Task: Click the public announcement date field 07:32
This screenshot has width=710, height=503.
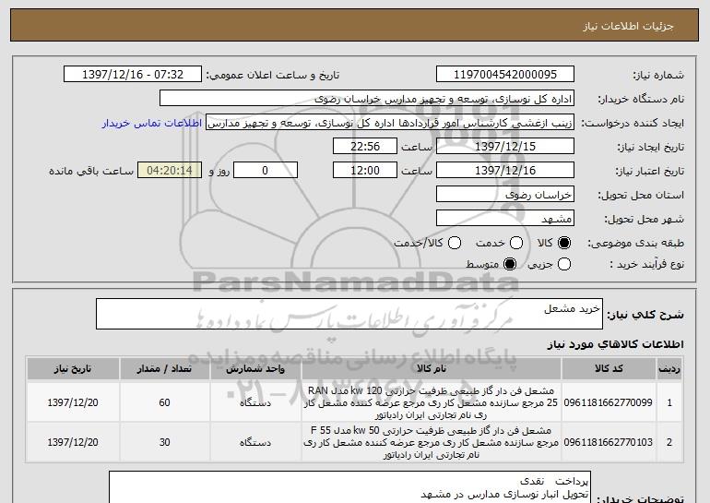Action: pyautogui.click(x=133, y=75)
